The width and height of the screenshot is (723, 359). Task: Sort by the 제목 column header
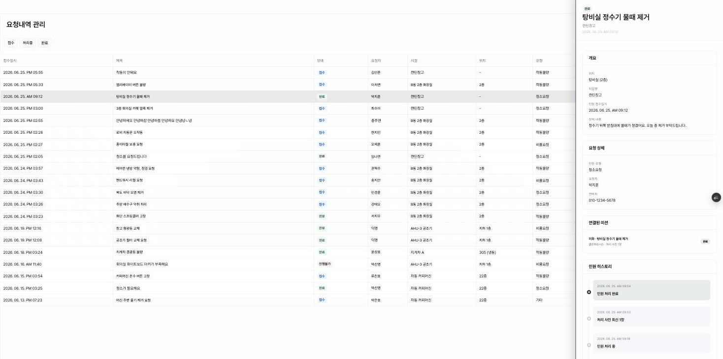119,60
